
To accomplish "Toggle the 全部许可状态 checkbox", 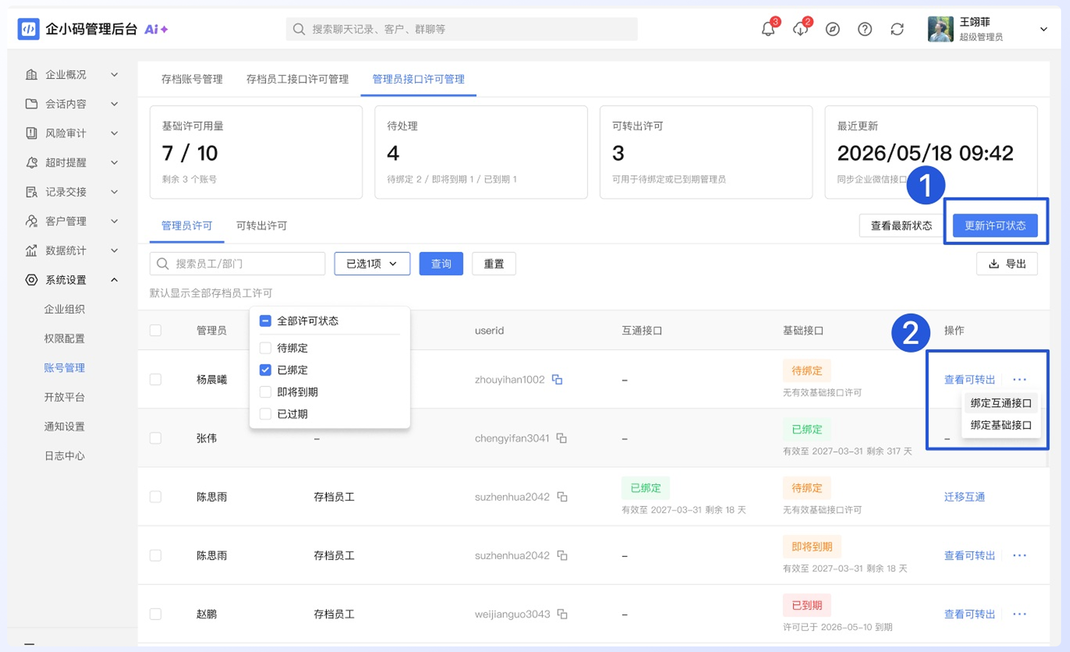I will point(265,321).
